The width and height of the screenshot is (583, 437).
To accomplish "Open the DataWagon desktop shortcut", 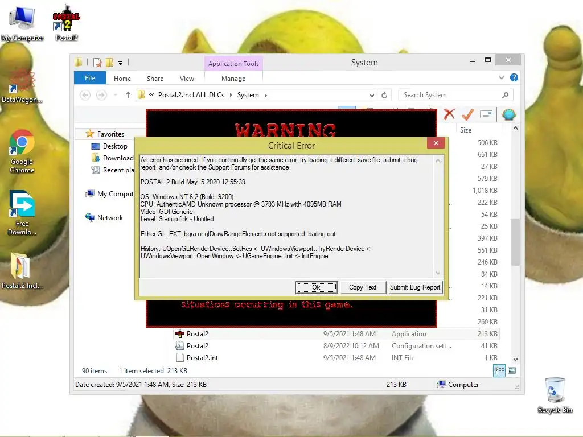I will (x=22, y=86).
